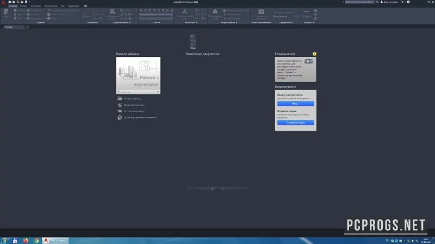
Task: Click the taskbar clock
Action: 426,241
